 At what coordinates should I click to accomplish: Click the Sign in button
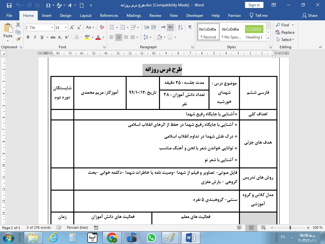tap(254, 5)
